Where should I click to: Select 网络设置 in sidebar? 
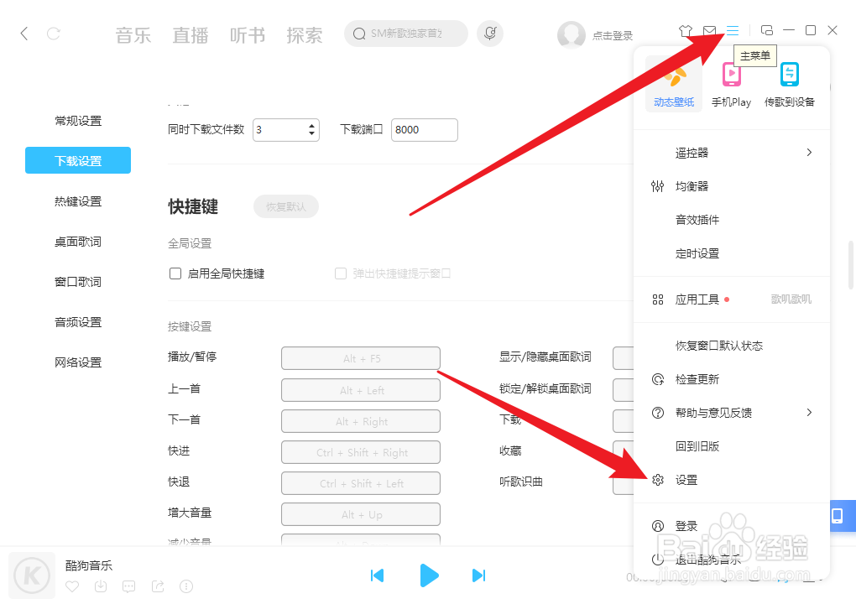coord(78,363)
